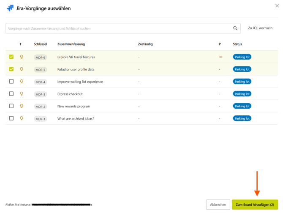This screenshot has height=213, width=283.
Task: Click the lightbulb icon in MDP-1 row
Action: click(22, 118)
